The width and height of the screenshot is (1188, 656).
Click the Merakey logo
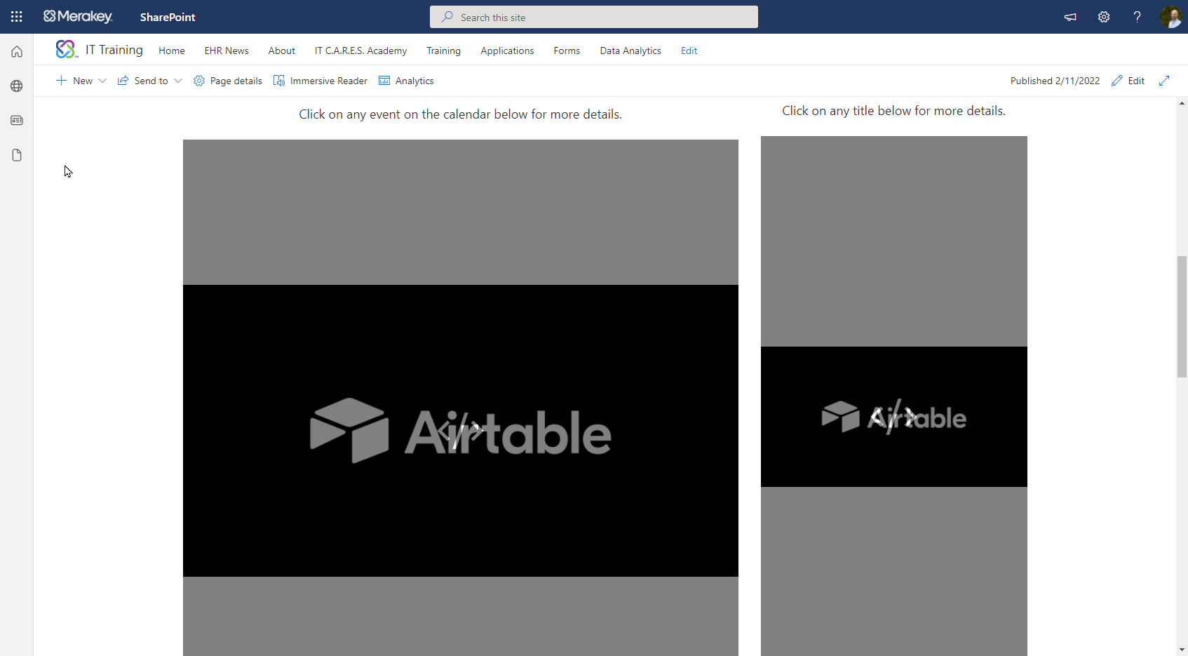click(78, 17)
